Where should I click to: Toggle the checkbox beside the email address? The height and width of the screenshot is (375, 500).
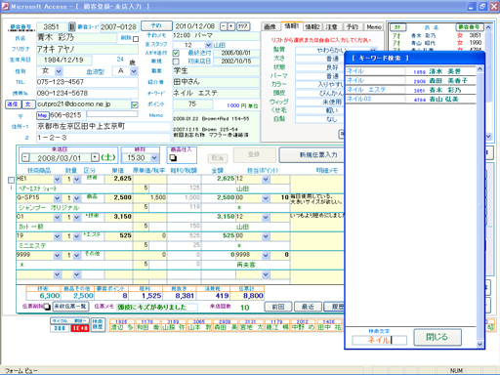click(x=134, y=104)
